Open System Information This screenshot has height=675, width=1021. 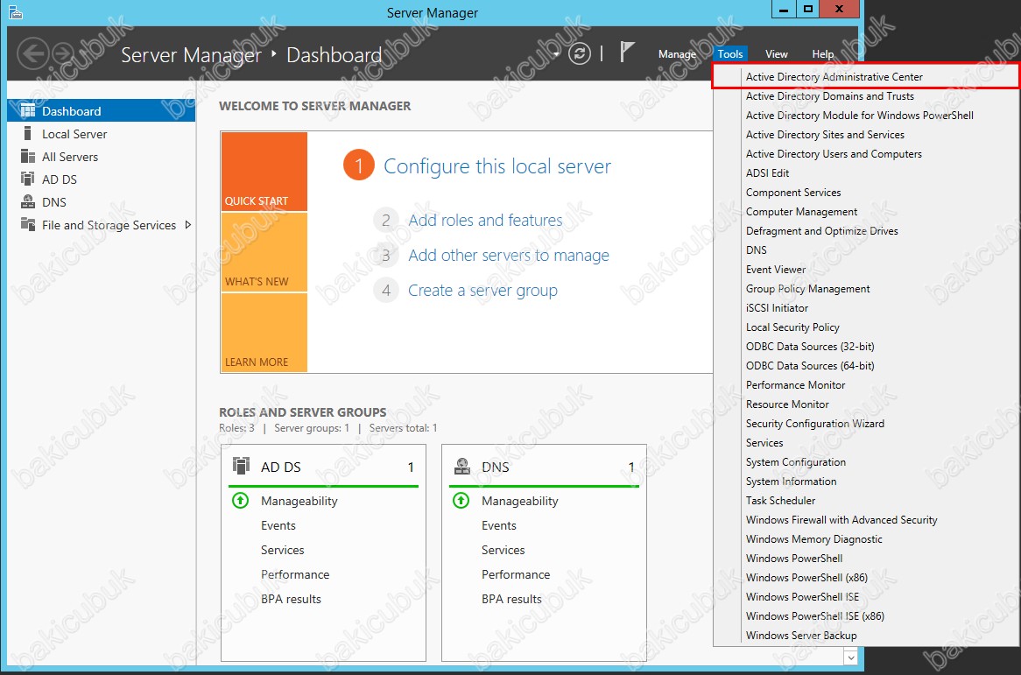click(866, 481)
